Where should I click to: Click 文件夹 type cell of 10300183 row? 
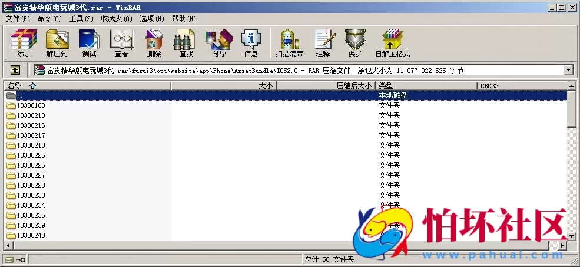(x=389, y=105)
